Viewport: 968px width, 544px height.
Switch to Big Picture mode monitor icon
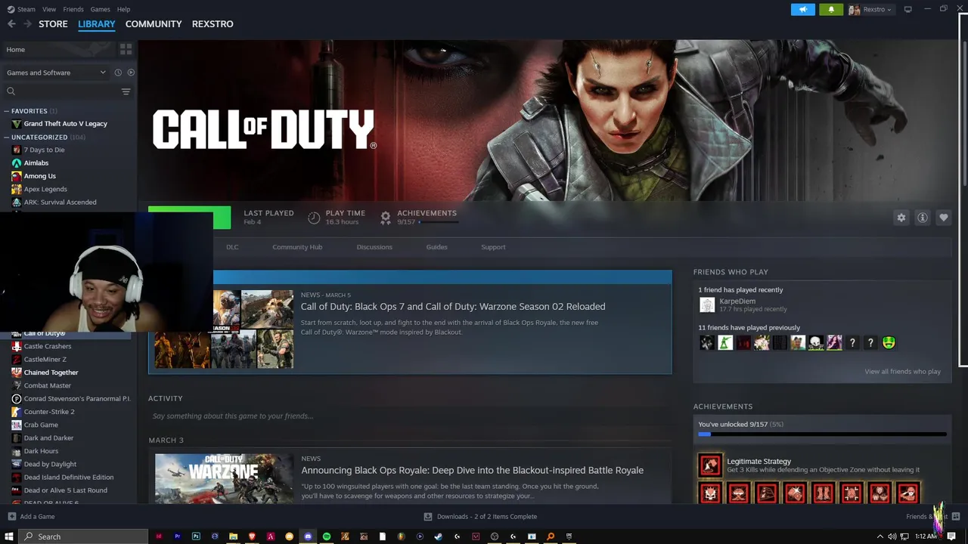coord(907,9)
